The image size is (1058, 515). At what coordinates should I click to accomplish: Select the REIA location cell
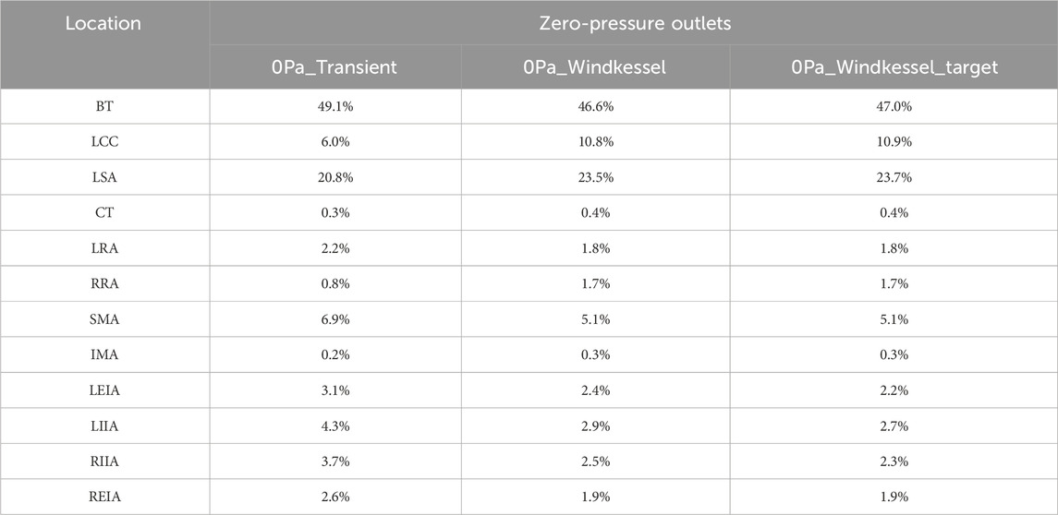pyautogui.click(x=103, y=497)
